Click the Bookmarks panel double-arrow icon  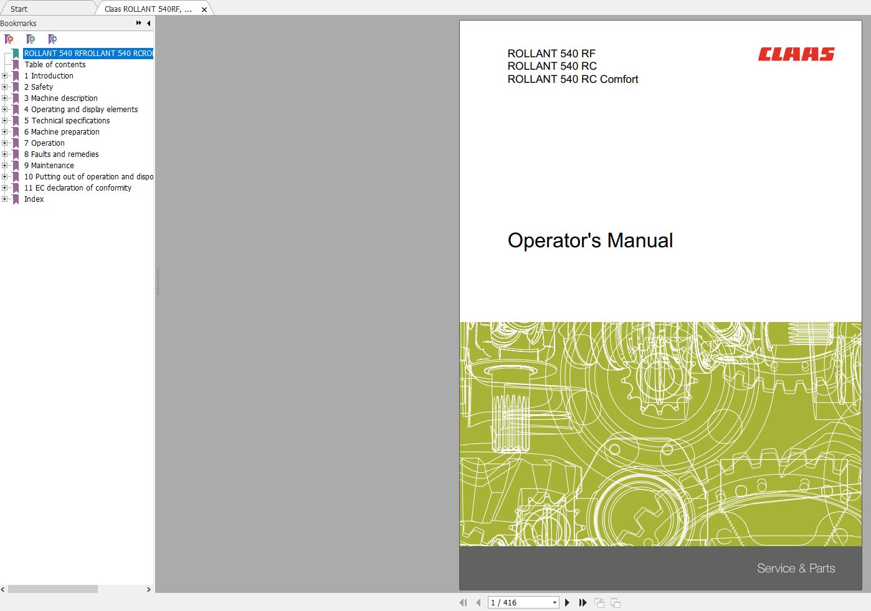click(137, 22)
